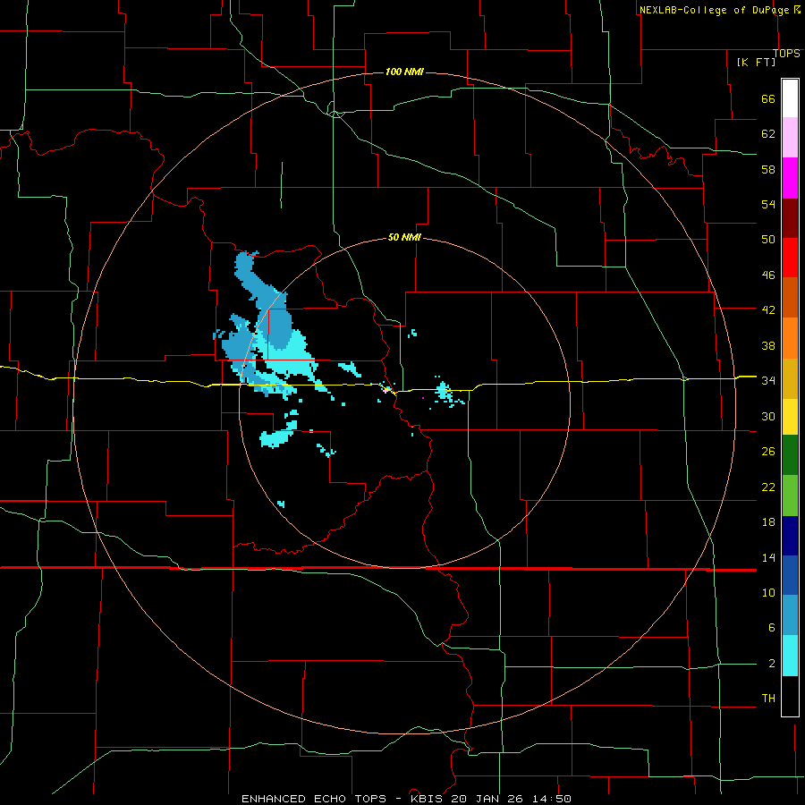Click the '50 NMI' range ring label

[404, 237]
